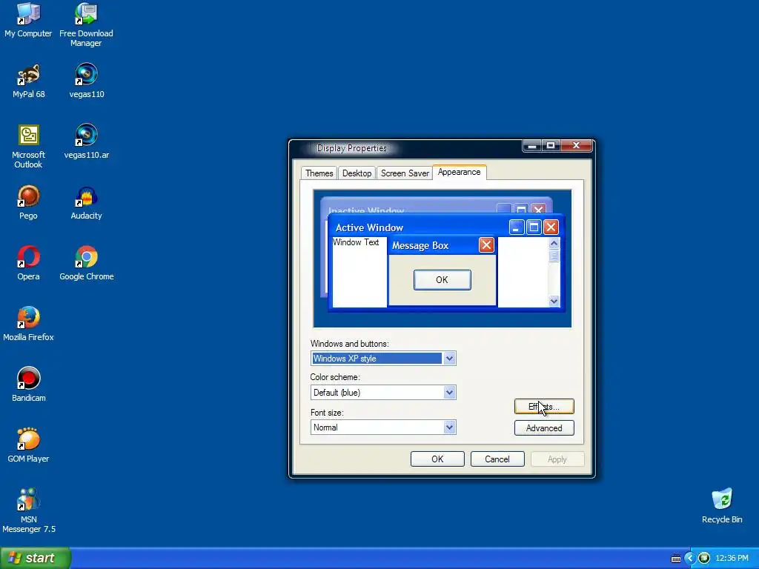759x569 pixels.
Task: Open the My Computer desktop icon
Action: 28,20
